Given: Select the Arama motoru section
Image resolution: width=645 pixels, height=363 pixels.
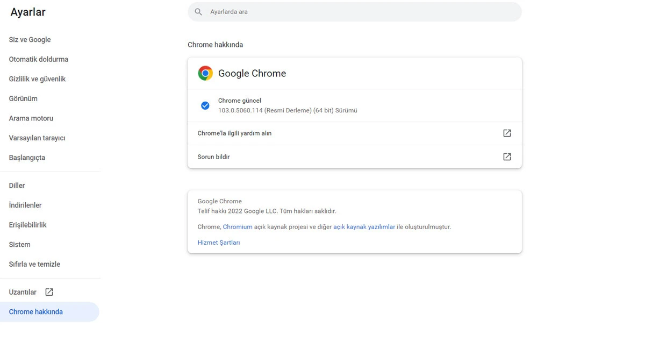Looking at the screenshot, I should point(31,118).
